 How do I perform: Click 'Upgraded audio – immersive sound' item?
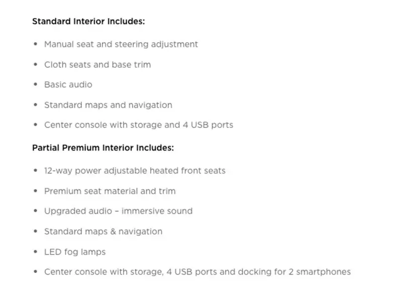tap(119, 211)
